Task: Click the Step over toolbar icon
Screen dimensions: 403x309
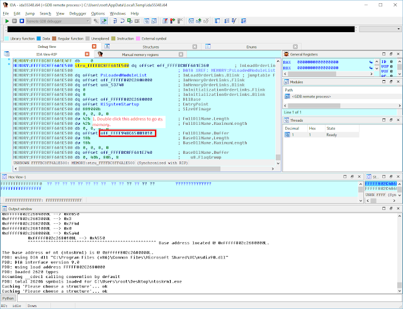Action: coord(122,21)
